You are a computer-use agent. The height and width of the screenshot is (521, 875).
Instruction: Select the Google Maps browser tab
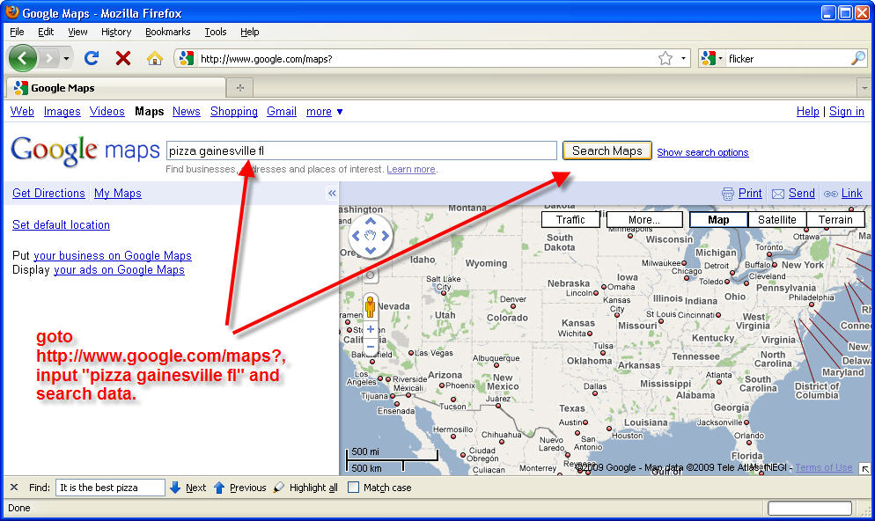(x=115, y=88)
